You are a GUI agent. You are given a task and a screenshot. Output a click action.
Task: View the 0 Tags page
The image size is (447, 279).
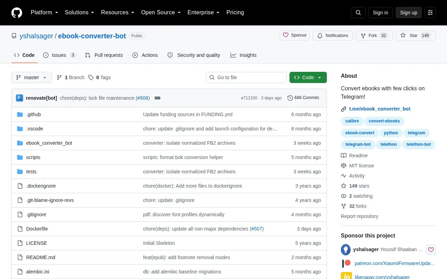(x=100, y=77)
